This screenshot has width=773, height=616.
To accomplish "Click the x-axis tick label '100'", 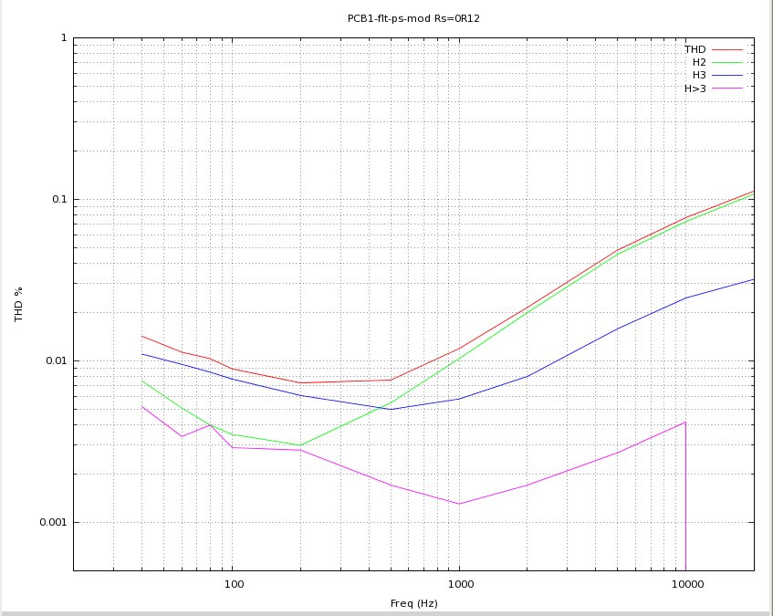I will pyautogui.click(x=234, y=584).
